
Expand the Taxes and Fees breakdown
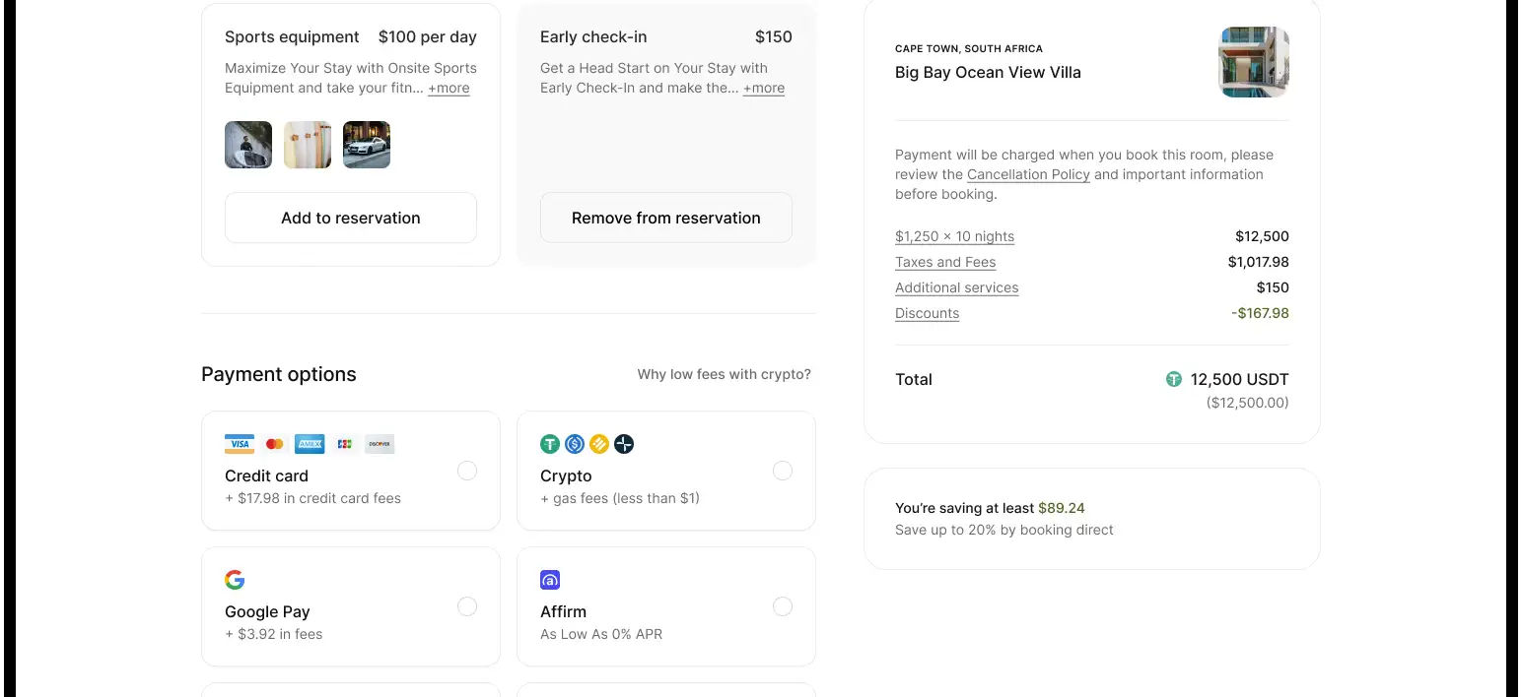pyautogui.click(x=945, y=262)
